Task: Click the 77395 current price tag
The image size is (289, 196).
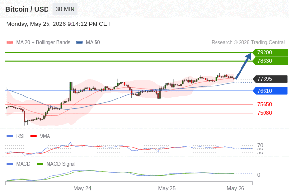Action: [270, 79]
